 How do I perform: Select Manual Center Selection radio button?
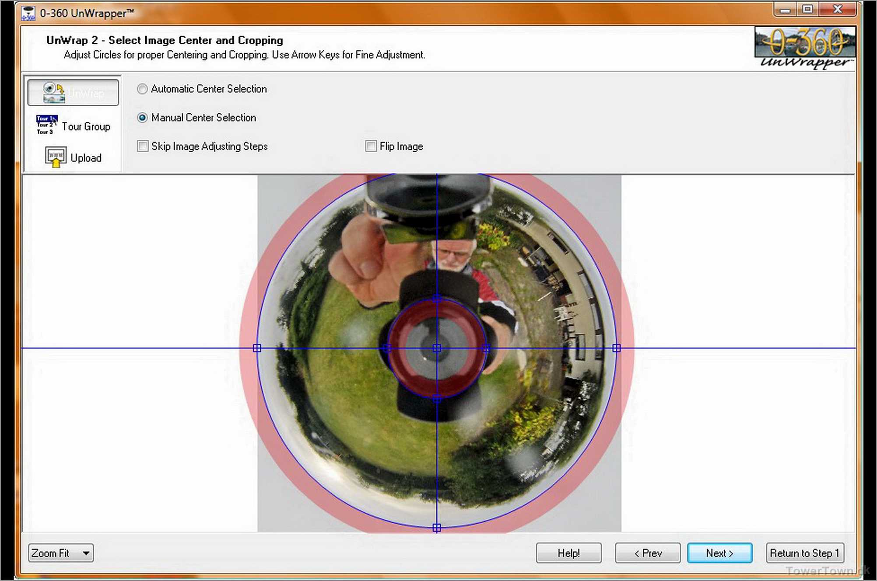142,118
